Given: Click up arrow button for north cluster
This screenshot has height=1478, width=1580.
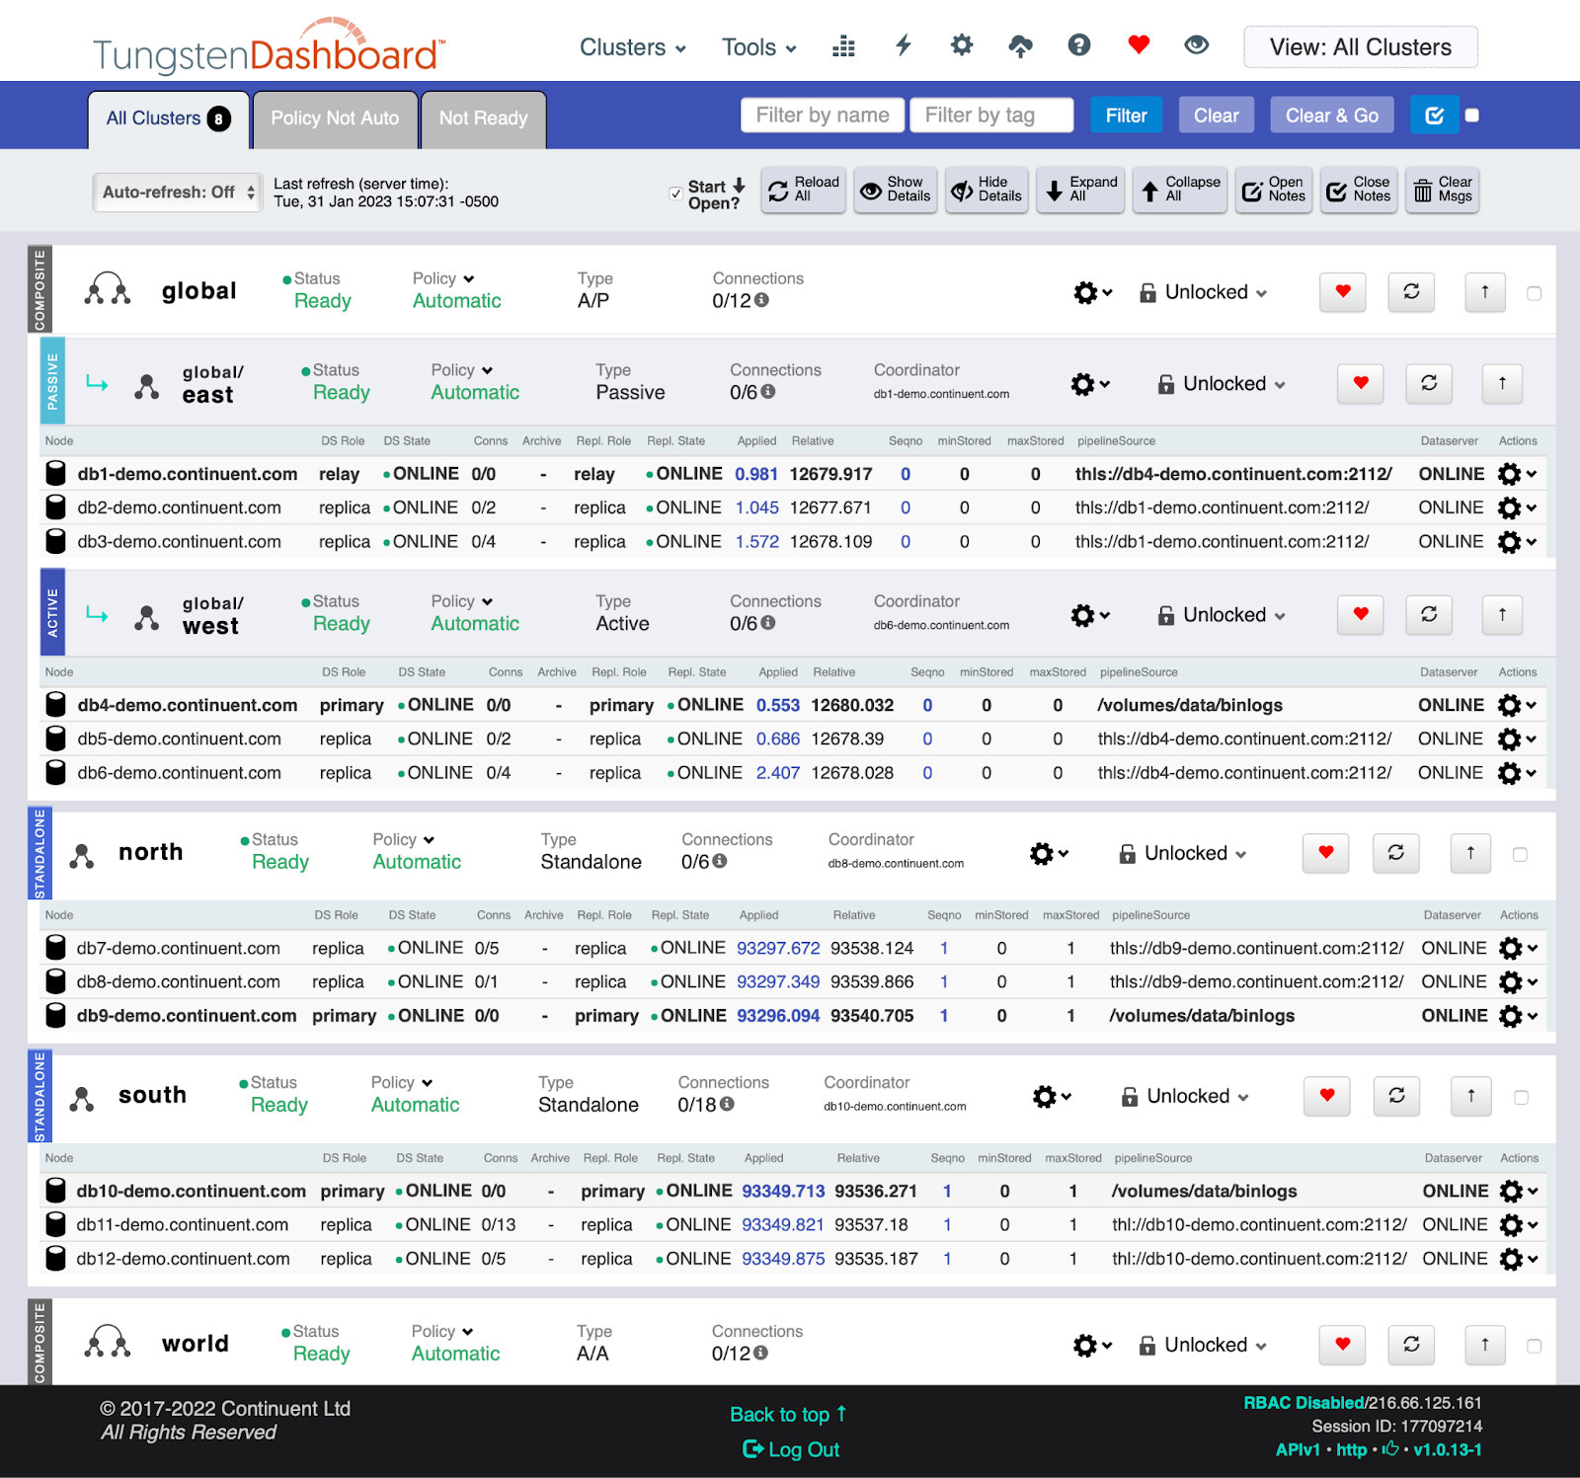Looking at the screenshot, I should click(1470, 853).
